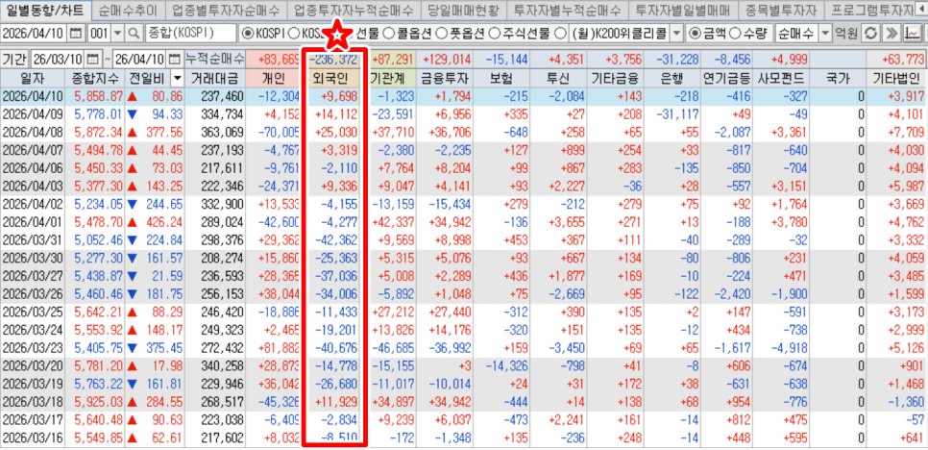Select the 콜옵션 radio button
The height and width of the screenshot is (450, 928).
point(388,33)
